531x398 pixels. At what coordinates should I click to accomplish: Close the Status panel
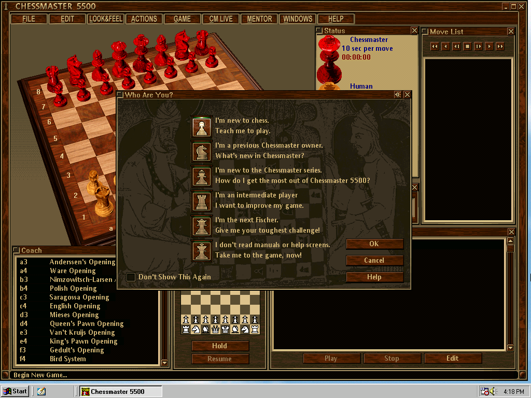[x=414, y=31]
